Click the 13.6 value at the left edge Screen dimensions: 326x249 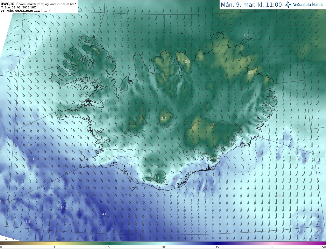(3, 201)
